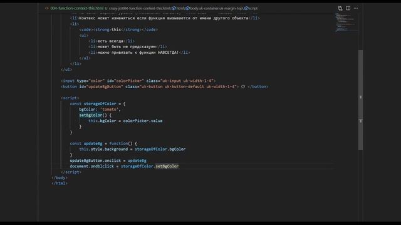This screenshot has width=401, height=225.
Task: Click document.ondblclick text
Action: point(92,166)
